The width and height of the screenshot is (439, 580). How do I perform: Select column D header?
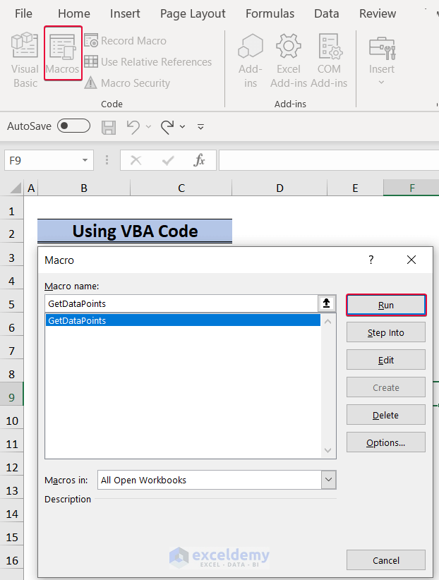coord(279,188)
